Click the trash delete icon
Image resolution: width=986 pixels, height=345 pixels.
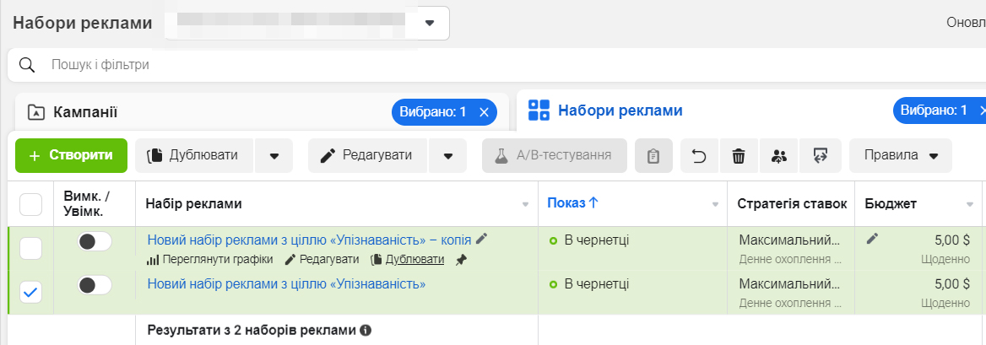(739, 156)
